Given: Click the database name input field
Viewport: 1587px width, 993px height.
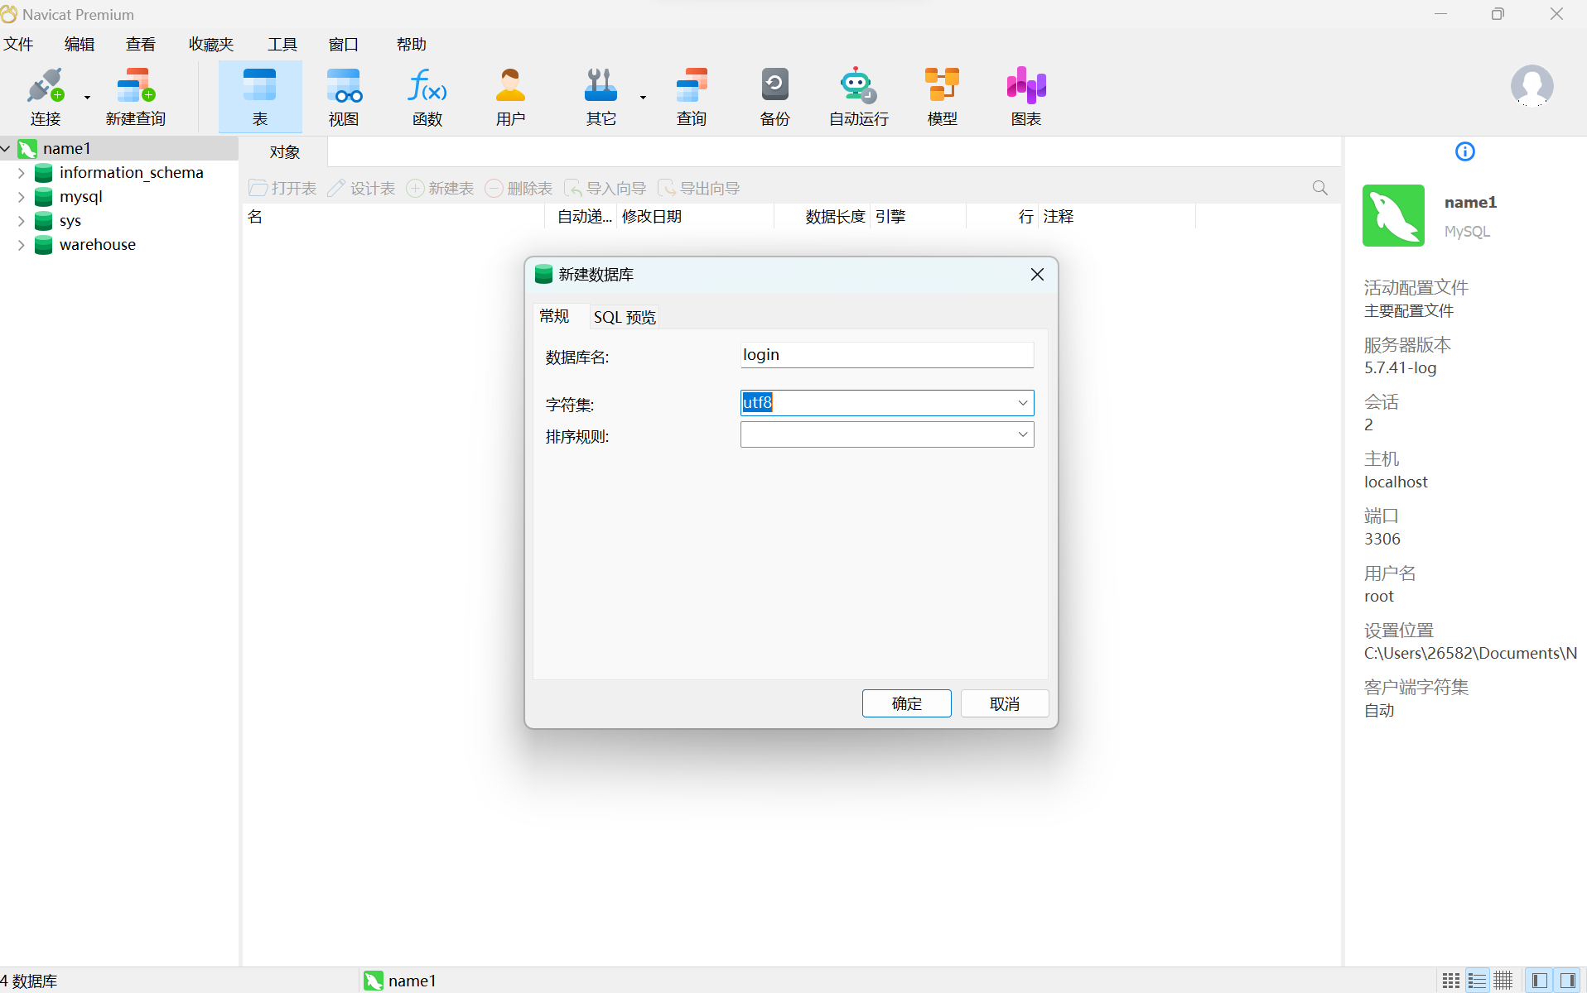Looking at the screenshot, I should pyautogui.click(x=886, y=355).
